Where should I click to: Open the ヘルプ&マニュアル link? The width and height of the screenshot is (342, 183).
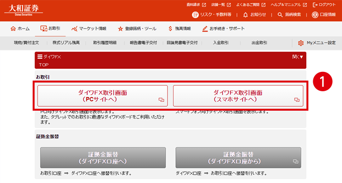pyautogui.click(x=289, y=4)
